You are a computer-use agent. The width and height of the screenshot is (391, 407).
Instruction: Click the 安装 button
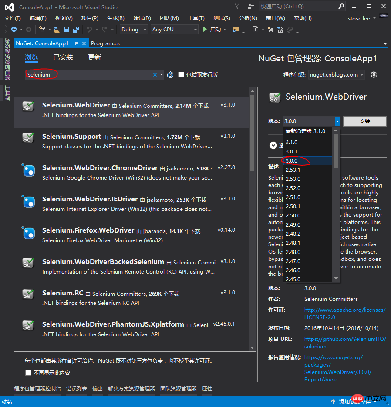365,121
